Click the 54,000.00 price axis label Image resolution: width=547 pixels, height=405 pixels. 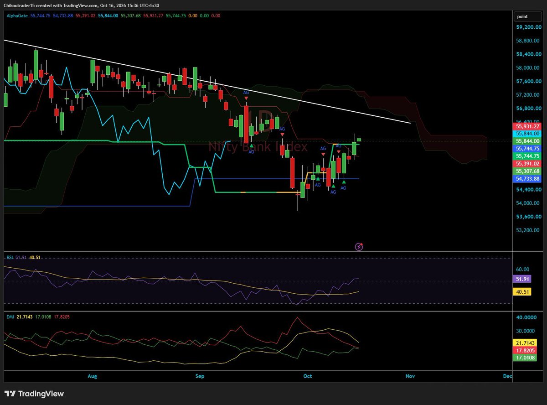click(x=528, y=203)
